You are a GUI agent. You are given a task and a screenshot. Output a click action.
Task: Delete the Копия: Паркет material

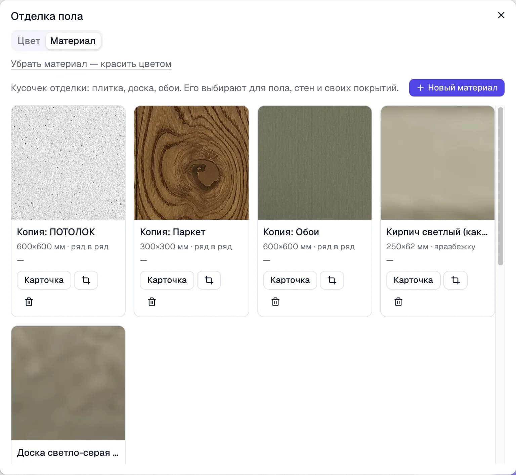pos(152,302)
